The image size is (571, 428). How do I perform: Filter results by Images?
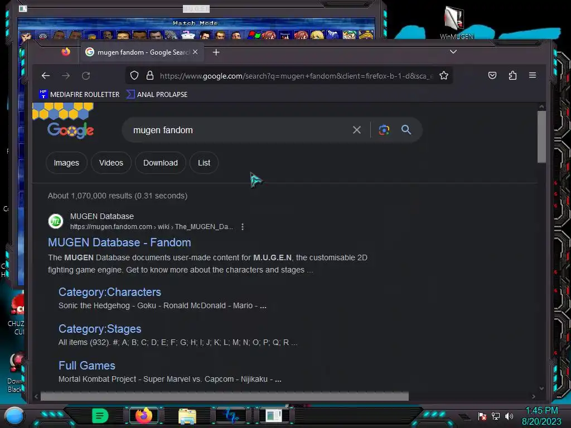tap(66, 163)
